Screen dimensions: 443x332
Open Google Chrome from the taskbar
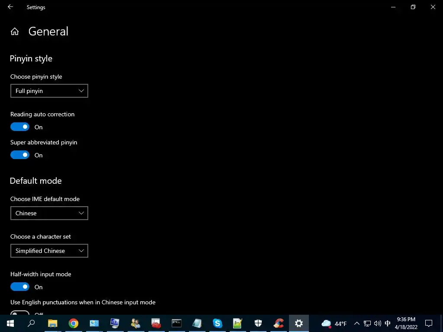74,323
